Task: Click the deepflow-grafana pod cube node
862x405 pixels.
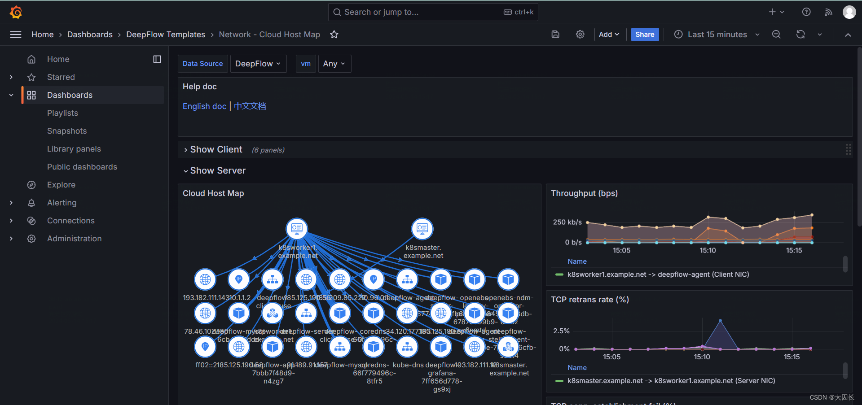Action: (441, 347)
